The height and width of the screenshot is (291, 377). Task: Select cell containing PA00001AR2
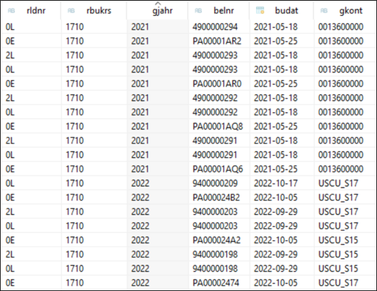click(x=219, y=41)
